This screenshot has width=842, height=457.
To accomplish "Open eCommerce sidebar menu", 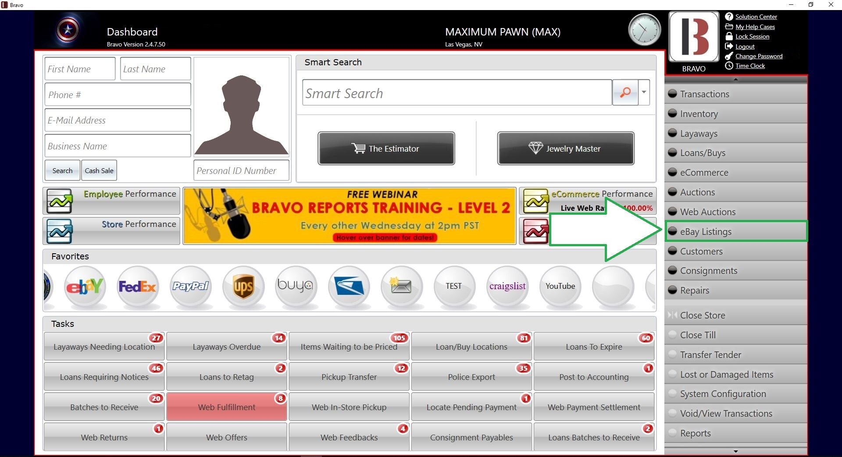I will click(736, 173).
